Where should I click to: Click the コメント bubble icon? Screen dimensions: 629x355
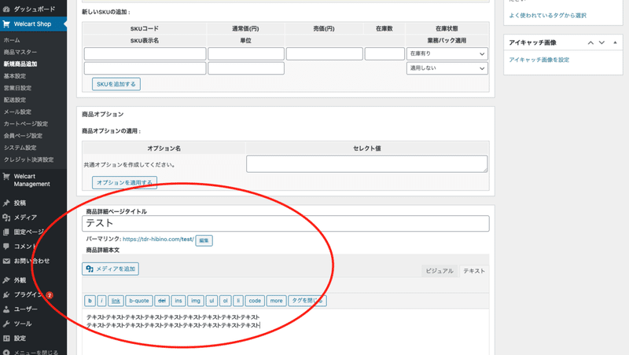(6, 247)
